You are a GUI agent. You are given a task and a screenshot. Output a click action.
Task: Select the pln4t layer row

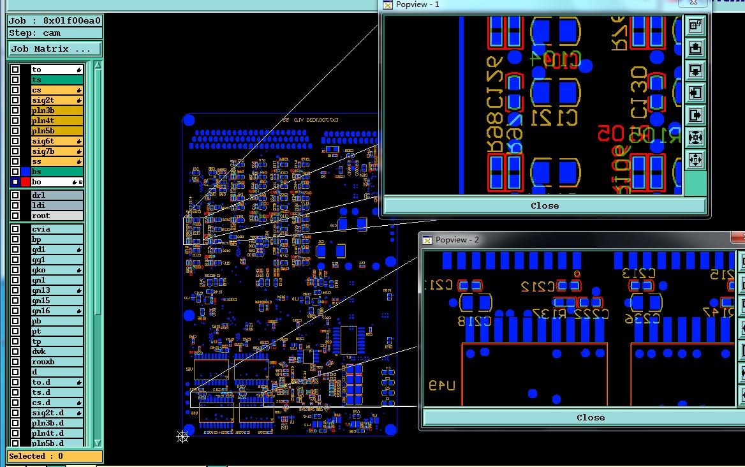click(57, 121)
